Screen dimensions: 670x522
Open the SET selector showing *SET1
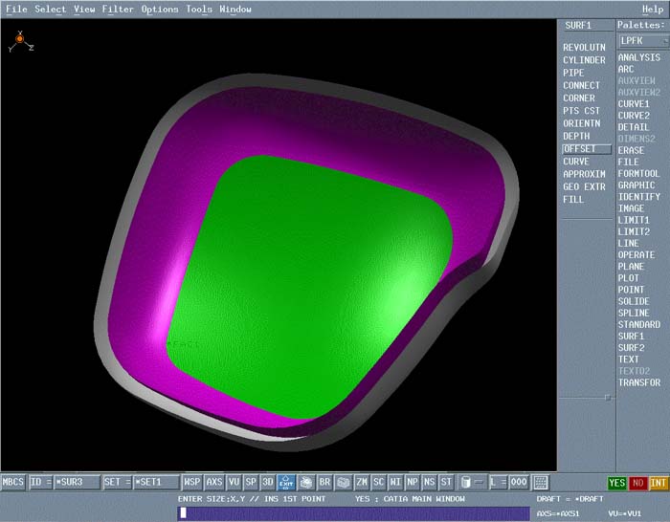point(155,483)
